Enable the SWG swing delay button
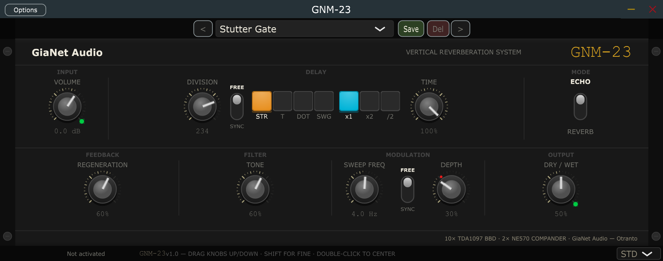The width and height of the screenshot is (663, 261). click(324, 101)
